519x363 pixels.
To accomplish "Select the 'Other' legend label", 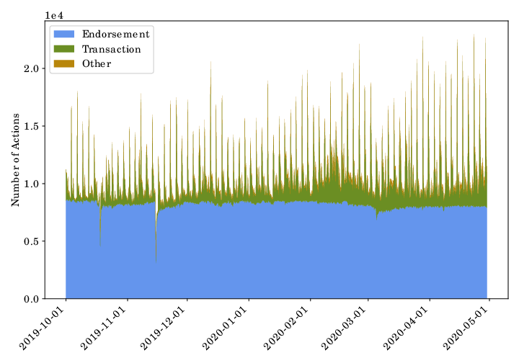I will [x=97, y=64].
